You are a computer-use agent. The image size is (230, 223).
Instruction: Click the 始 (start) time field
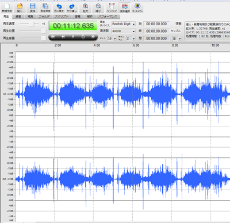pyautogui.click(x=156, y=24)
